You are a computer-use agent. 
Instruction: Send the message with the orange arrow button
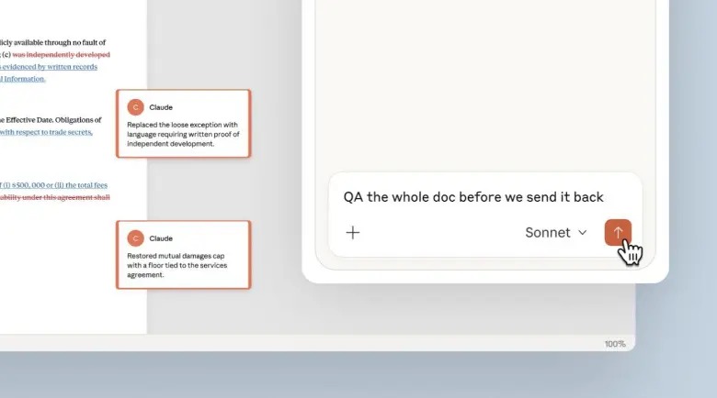pyautogui.click(x=618, y=232)
